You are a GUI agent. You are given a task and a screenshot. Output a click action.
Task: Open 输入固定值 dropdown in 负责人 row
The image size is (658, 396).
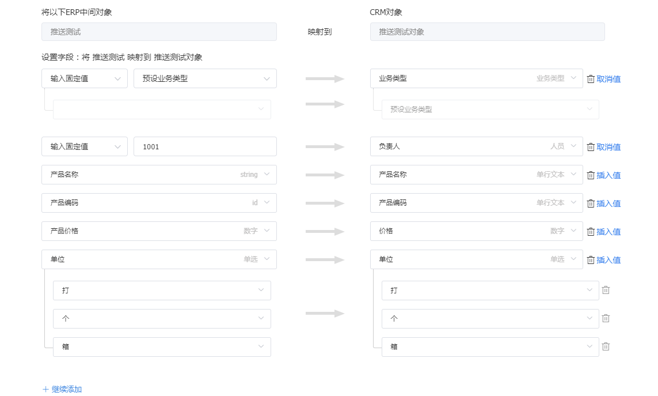pyautogui.click(x=85, y=147)
